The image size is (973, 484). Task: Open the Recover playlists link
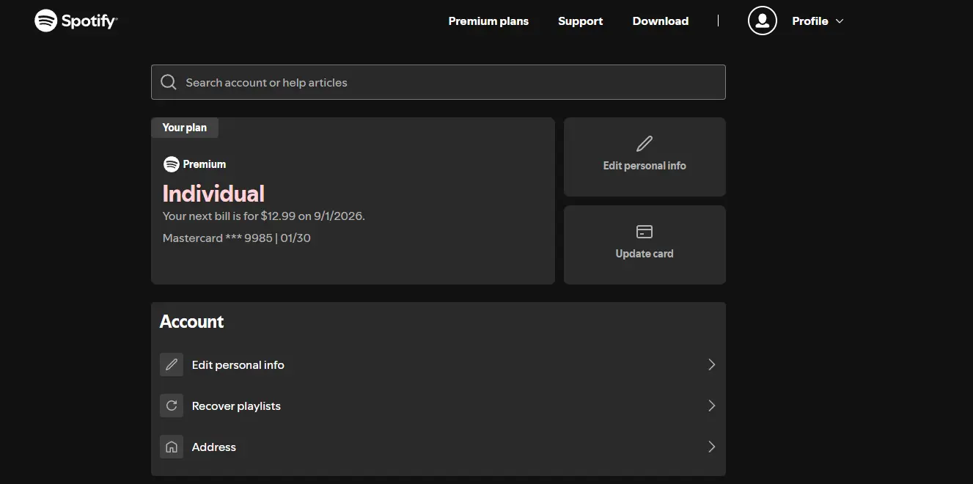pos(236,406)
